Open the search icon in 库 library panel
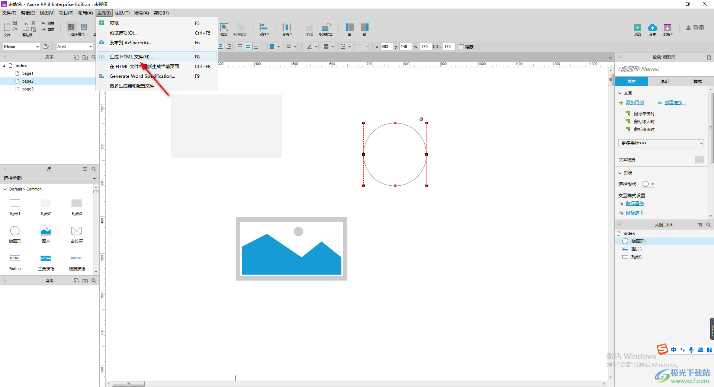 [94, 169]
